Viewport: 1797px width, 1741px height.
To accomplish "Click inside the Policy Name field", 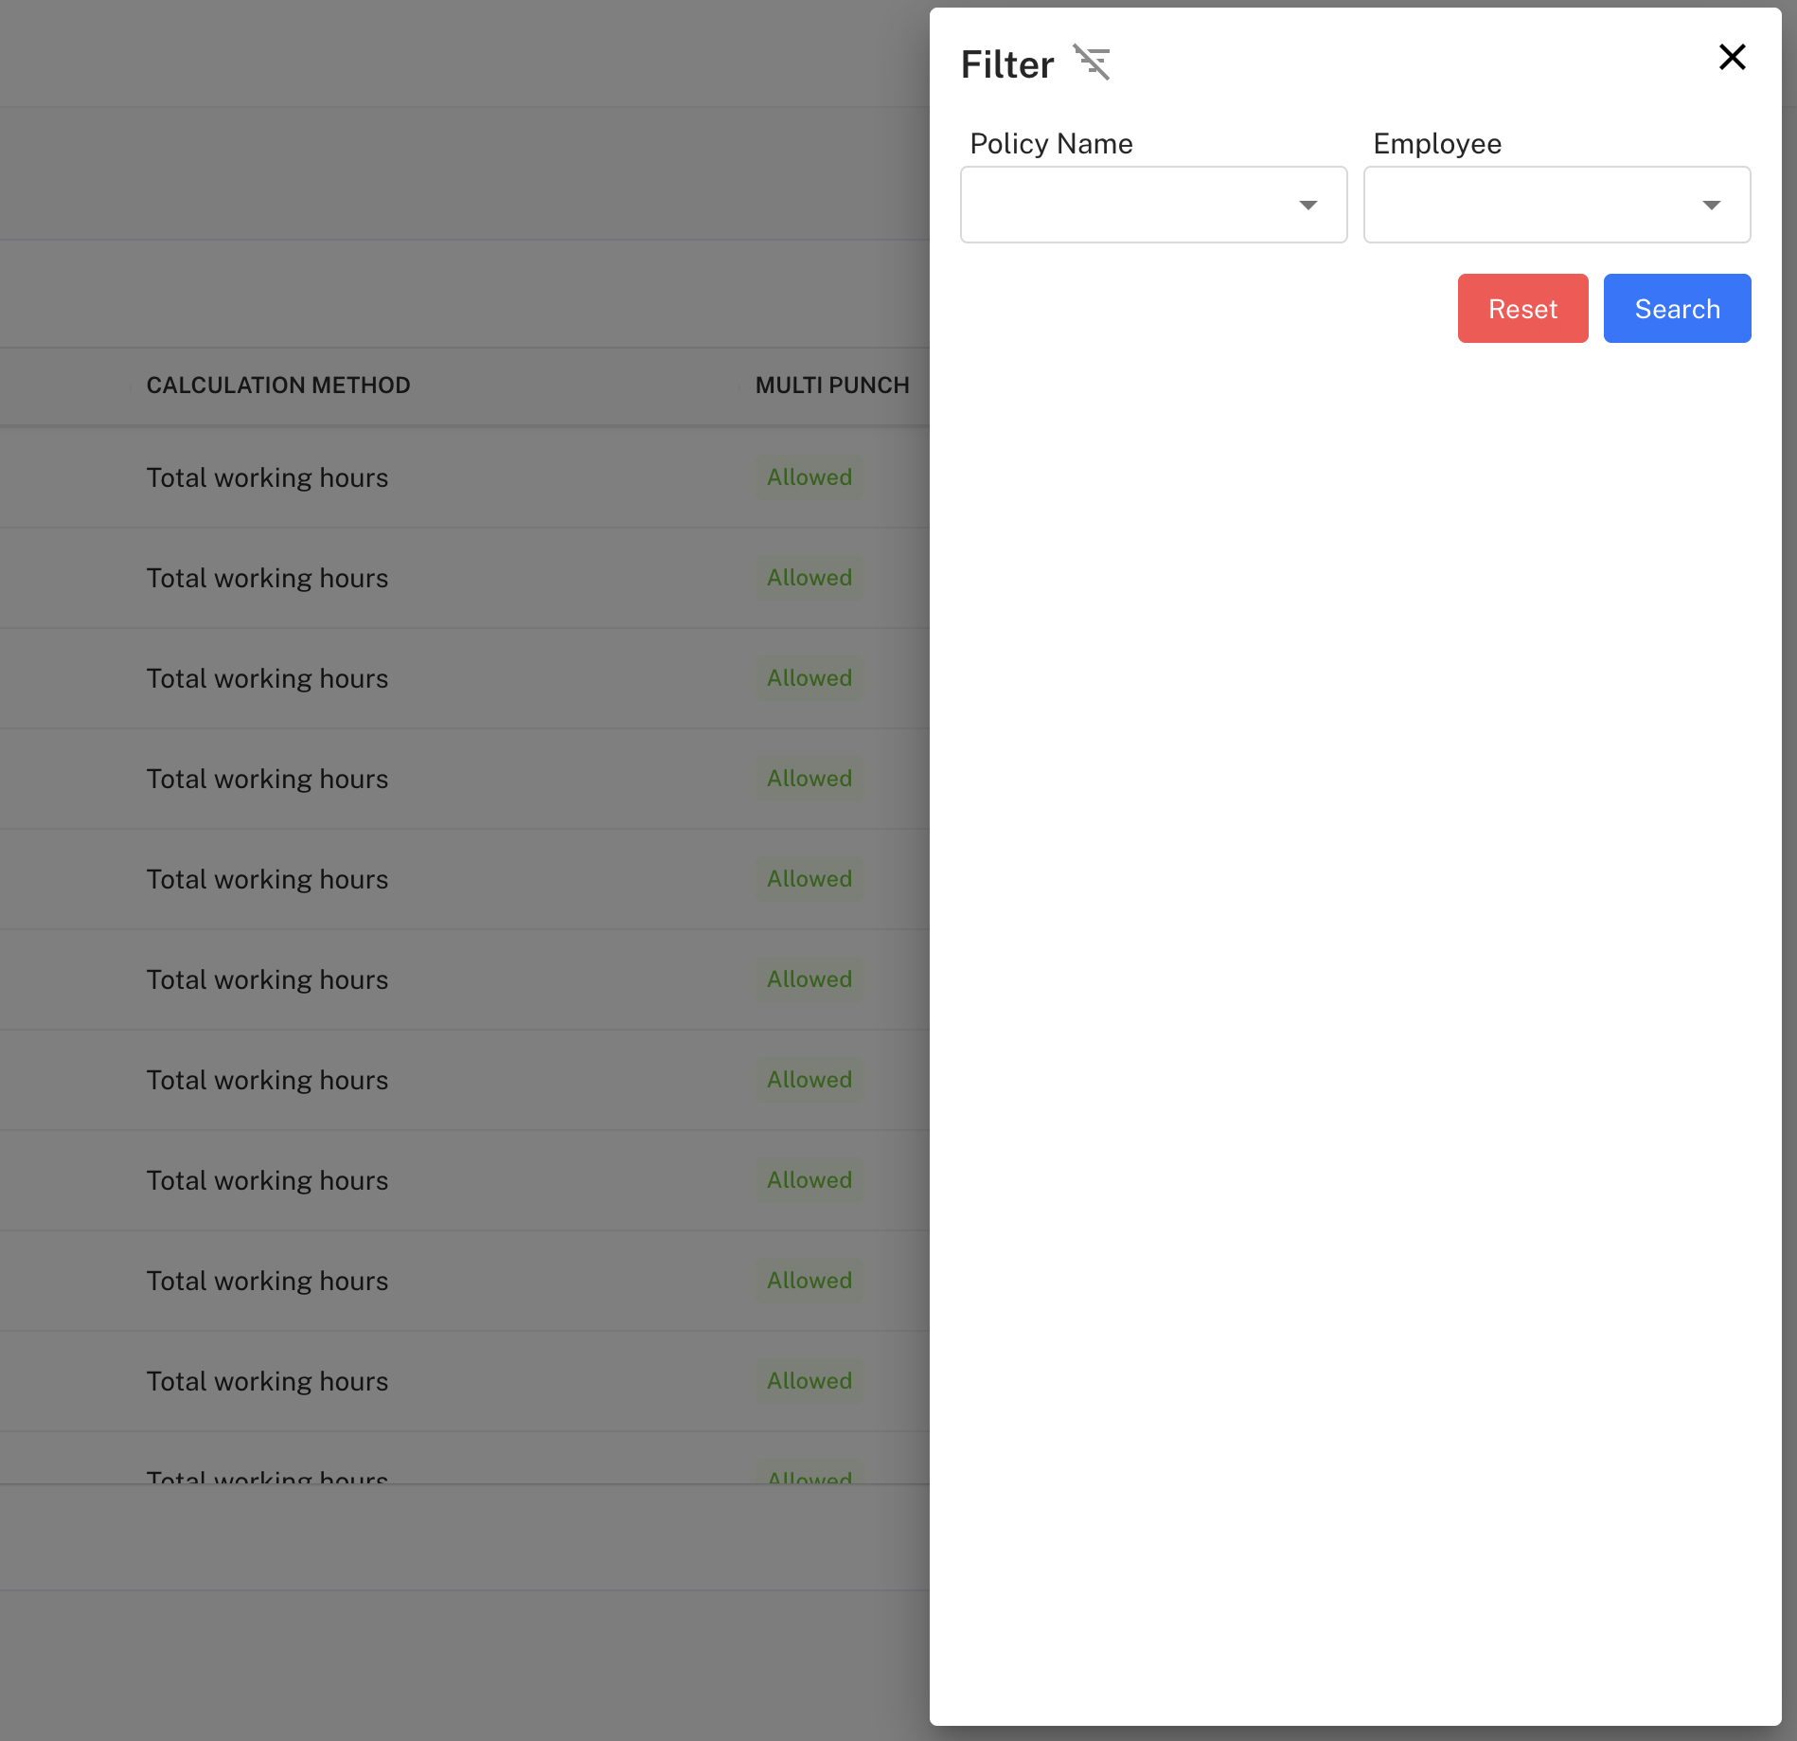I will click(1117, 205).
